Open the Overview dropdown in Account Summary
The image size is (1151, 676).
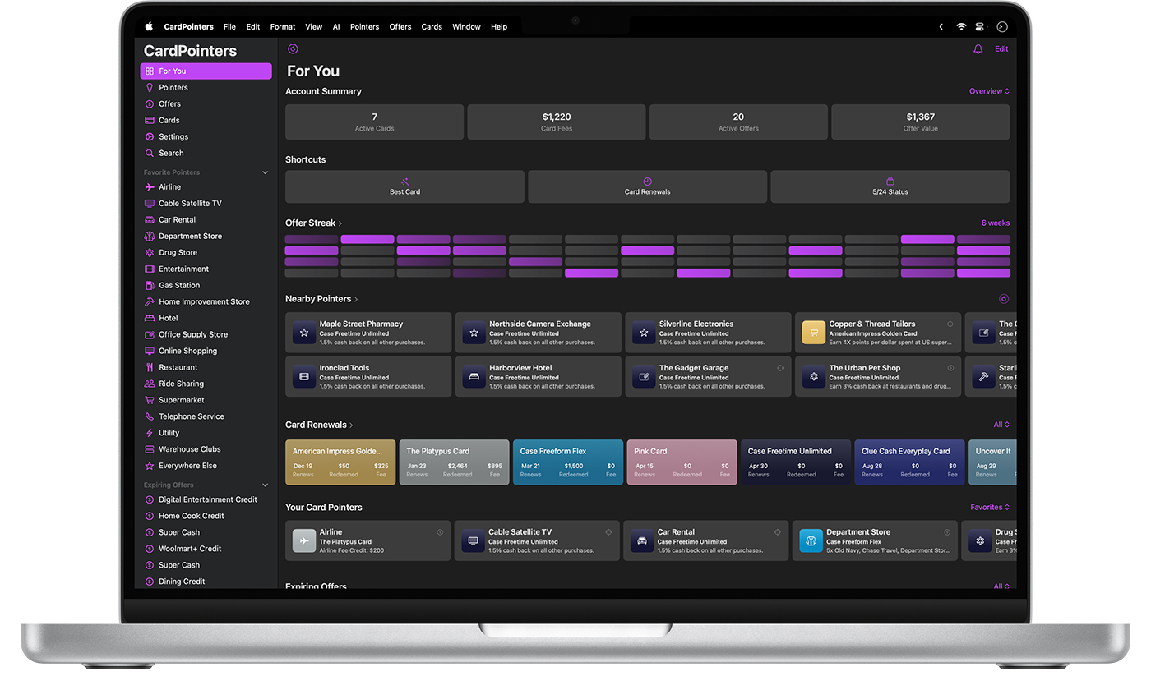(989, 91)
